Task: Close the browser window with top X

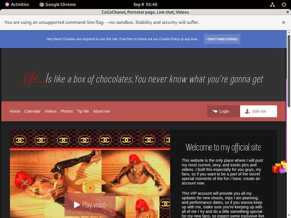Action: pyautogui.click(x=284, y=12)
